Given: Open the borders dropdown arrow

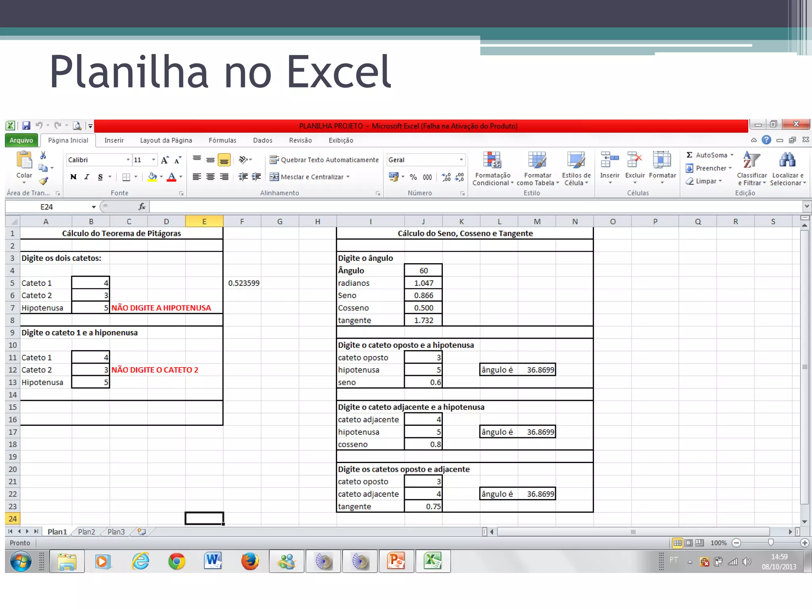Looking at the screenshot, I should point(136,177).
